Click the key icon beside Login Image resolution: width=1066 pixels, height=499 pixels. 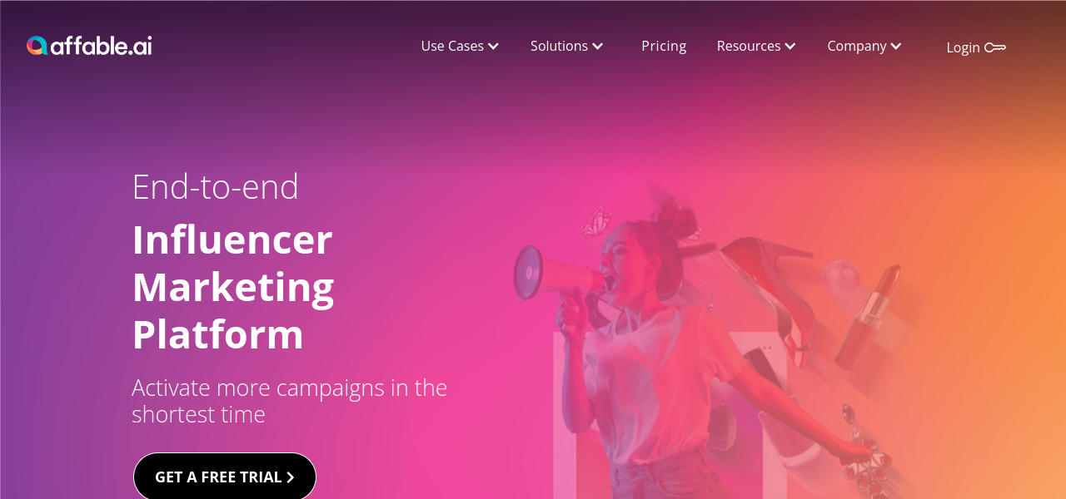[995, 48]
